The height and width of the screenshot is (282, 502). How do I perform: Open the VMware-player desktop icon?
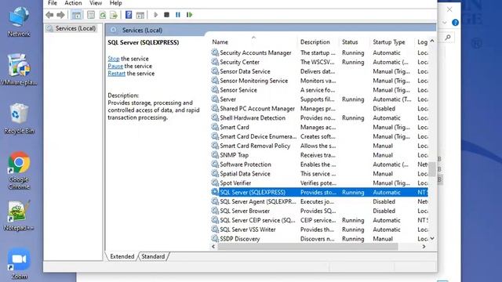(x=19, y=70)
